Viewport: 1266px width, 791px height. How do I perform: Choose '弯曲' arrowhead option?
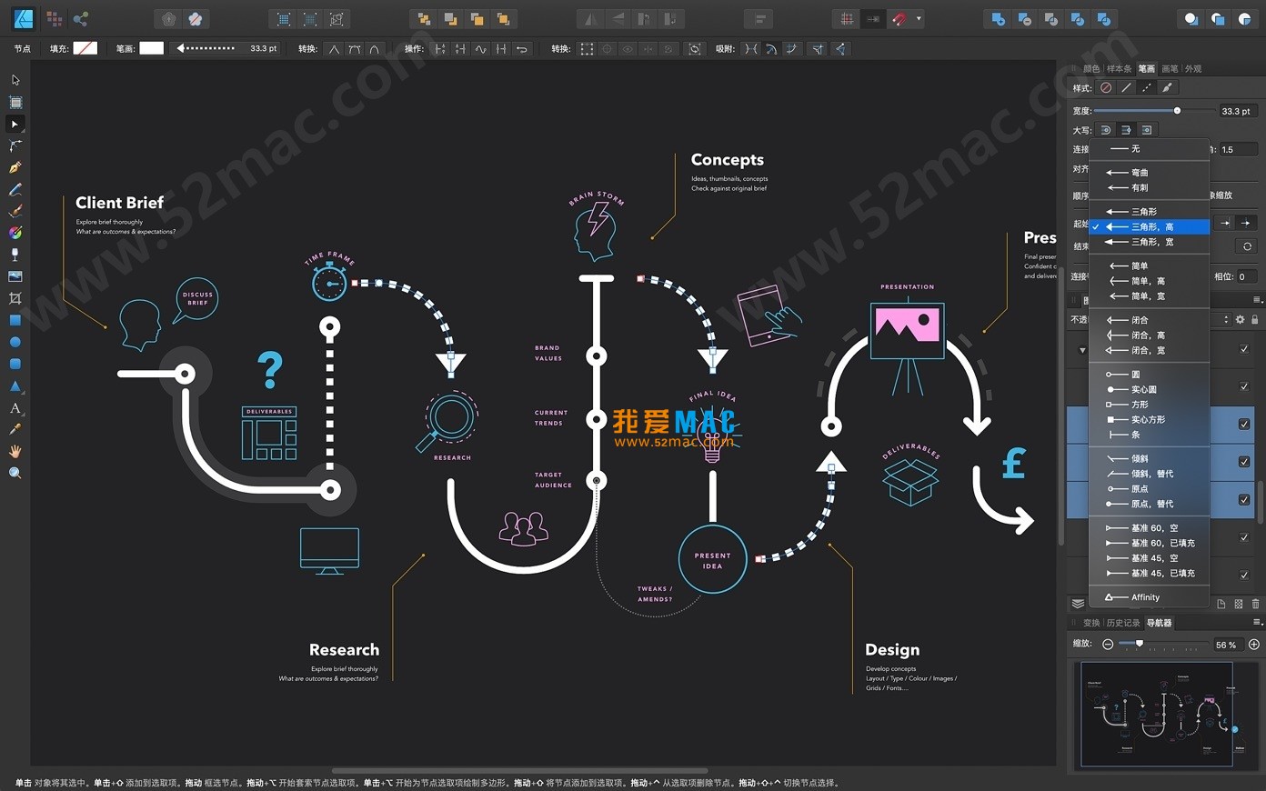click(1150, 172)
